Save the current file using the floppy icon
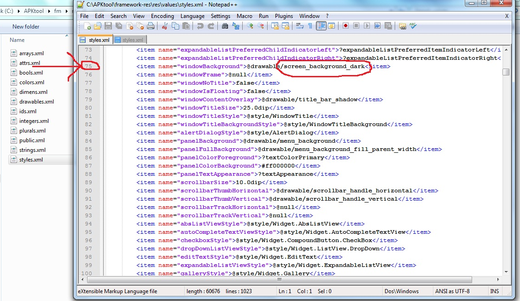 [108, 26]
